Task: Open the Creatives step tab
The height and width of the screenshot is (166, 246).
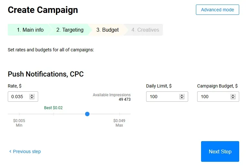Action: [145, 30]
